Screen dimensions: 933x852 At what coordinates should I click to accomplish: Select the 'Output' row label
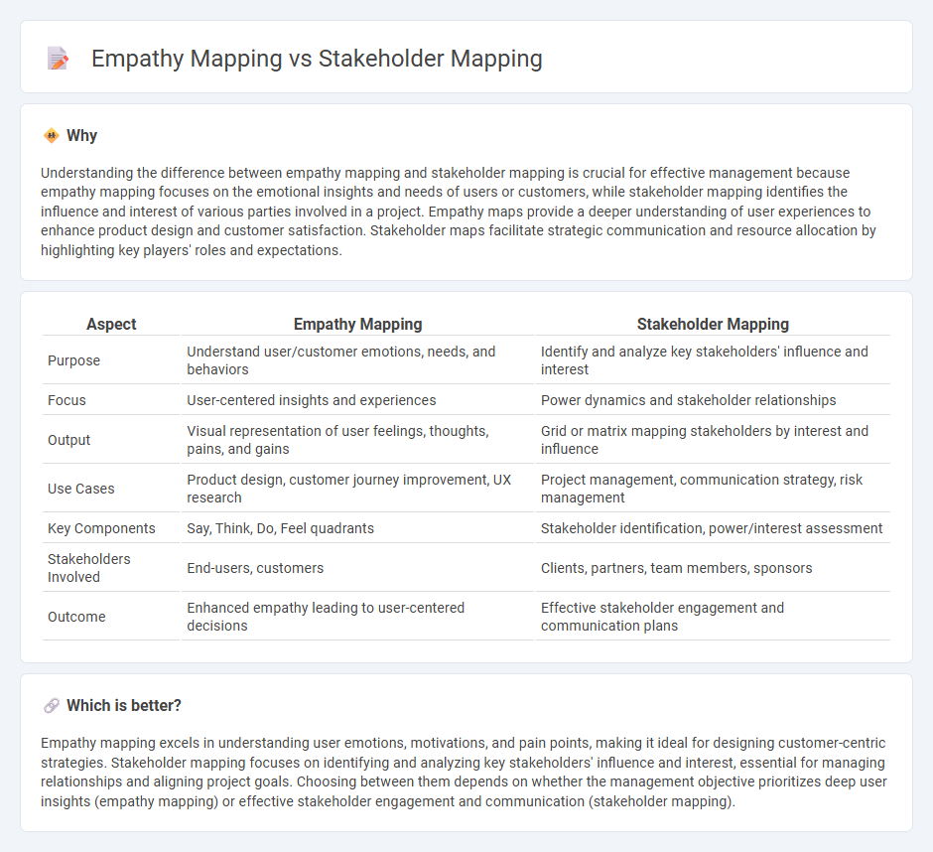(x=69, y=440)
